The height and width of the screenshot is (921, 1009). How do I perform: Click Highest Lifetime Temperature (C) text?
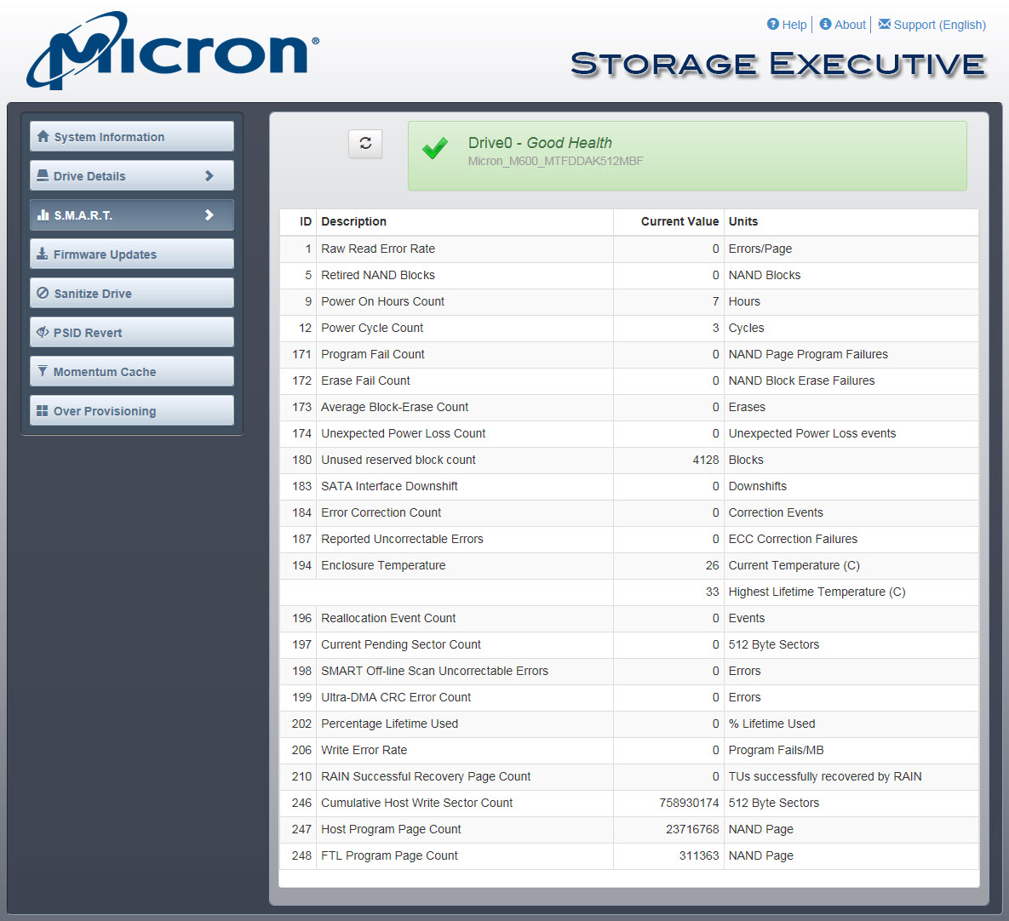[817, 592]
